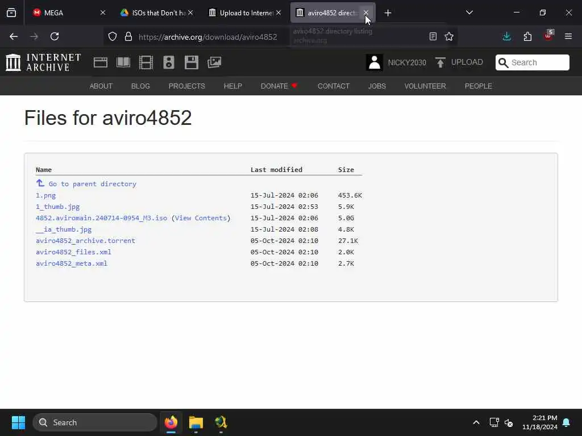The width and height of the screenshot is (582, 436).
Task: Open a new tab
Action: [388, 13]
